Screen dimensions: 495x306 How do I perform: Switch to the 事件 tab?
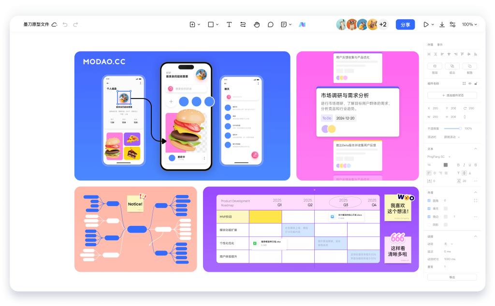(440, 44)
